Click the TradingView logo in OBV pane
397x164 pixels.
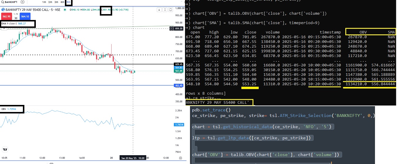pos(5,150)
